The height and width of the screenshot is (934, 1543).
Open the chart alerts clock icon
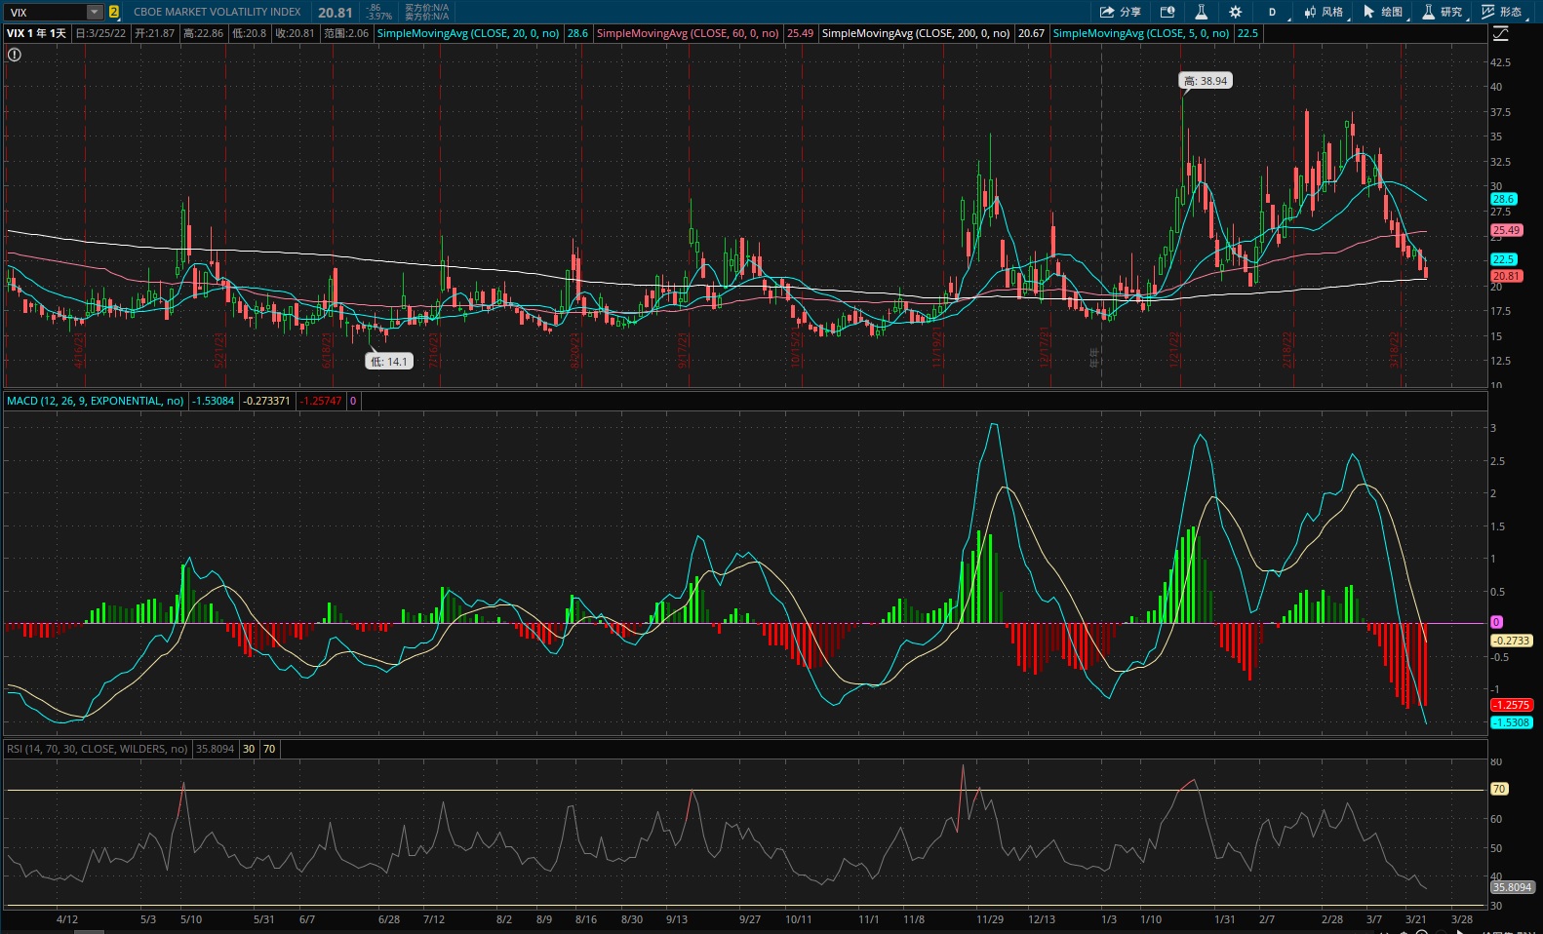click(1167, 12)
